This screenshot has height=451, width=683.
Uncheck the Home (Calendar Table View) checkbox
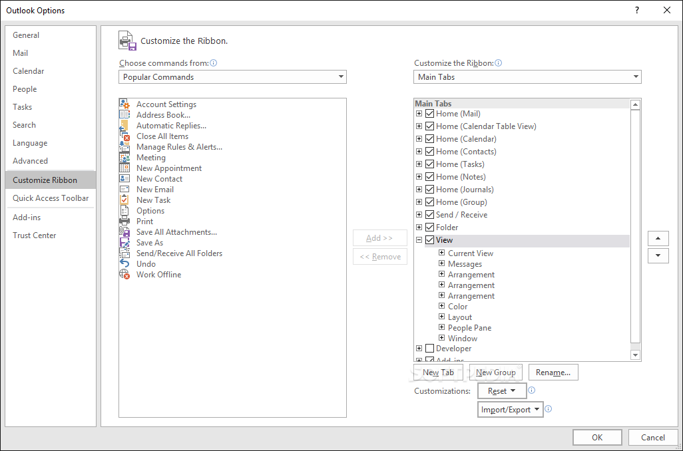[429, 126]
